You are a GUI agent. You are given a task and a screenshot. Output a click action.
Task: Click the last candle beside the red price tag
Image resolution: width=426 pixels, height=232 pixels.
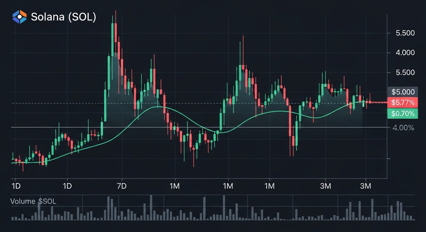[370, 102]
